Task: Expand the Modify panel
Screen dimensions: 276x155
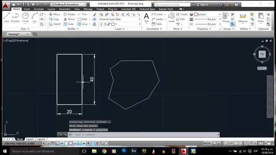Action: pyautogui.click(x=73, y=29)
